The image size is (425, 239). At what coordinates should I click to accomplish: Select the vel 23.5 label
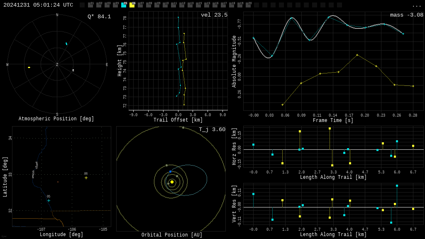tap(214, 15)
